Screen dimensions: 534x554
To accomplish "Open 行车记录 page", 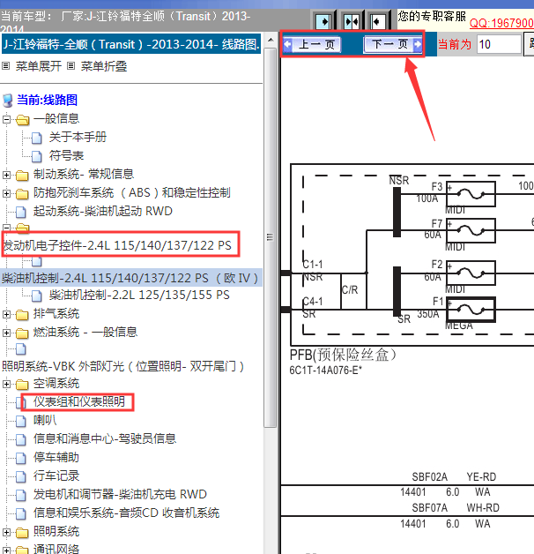I will click(x=56, y=475).
